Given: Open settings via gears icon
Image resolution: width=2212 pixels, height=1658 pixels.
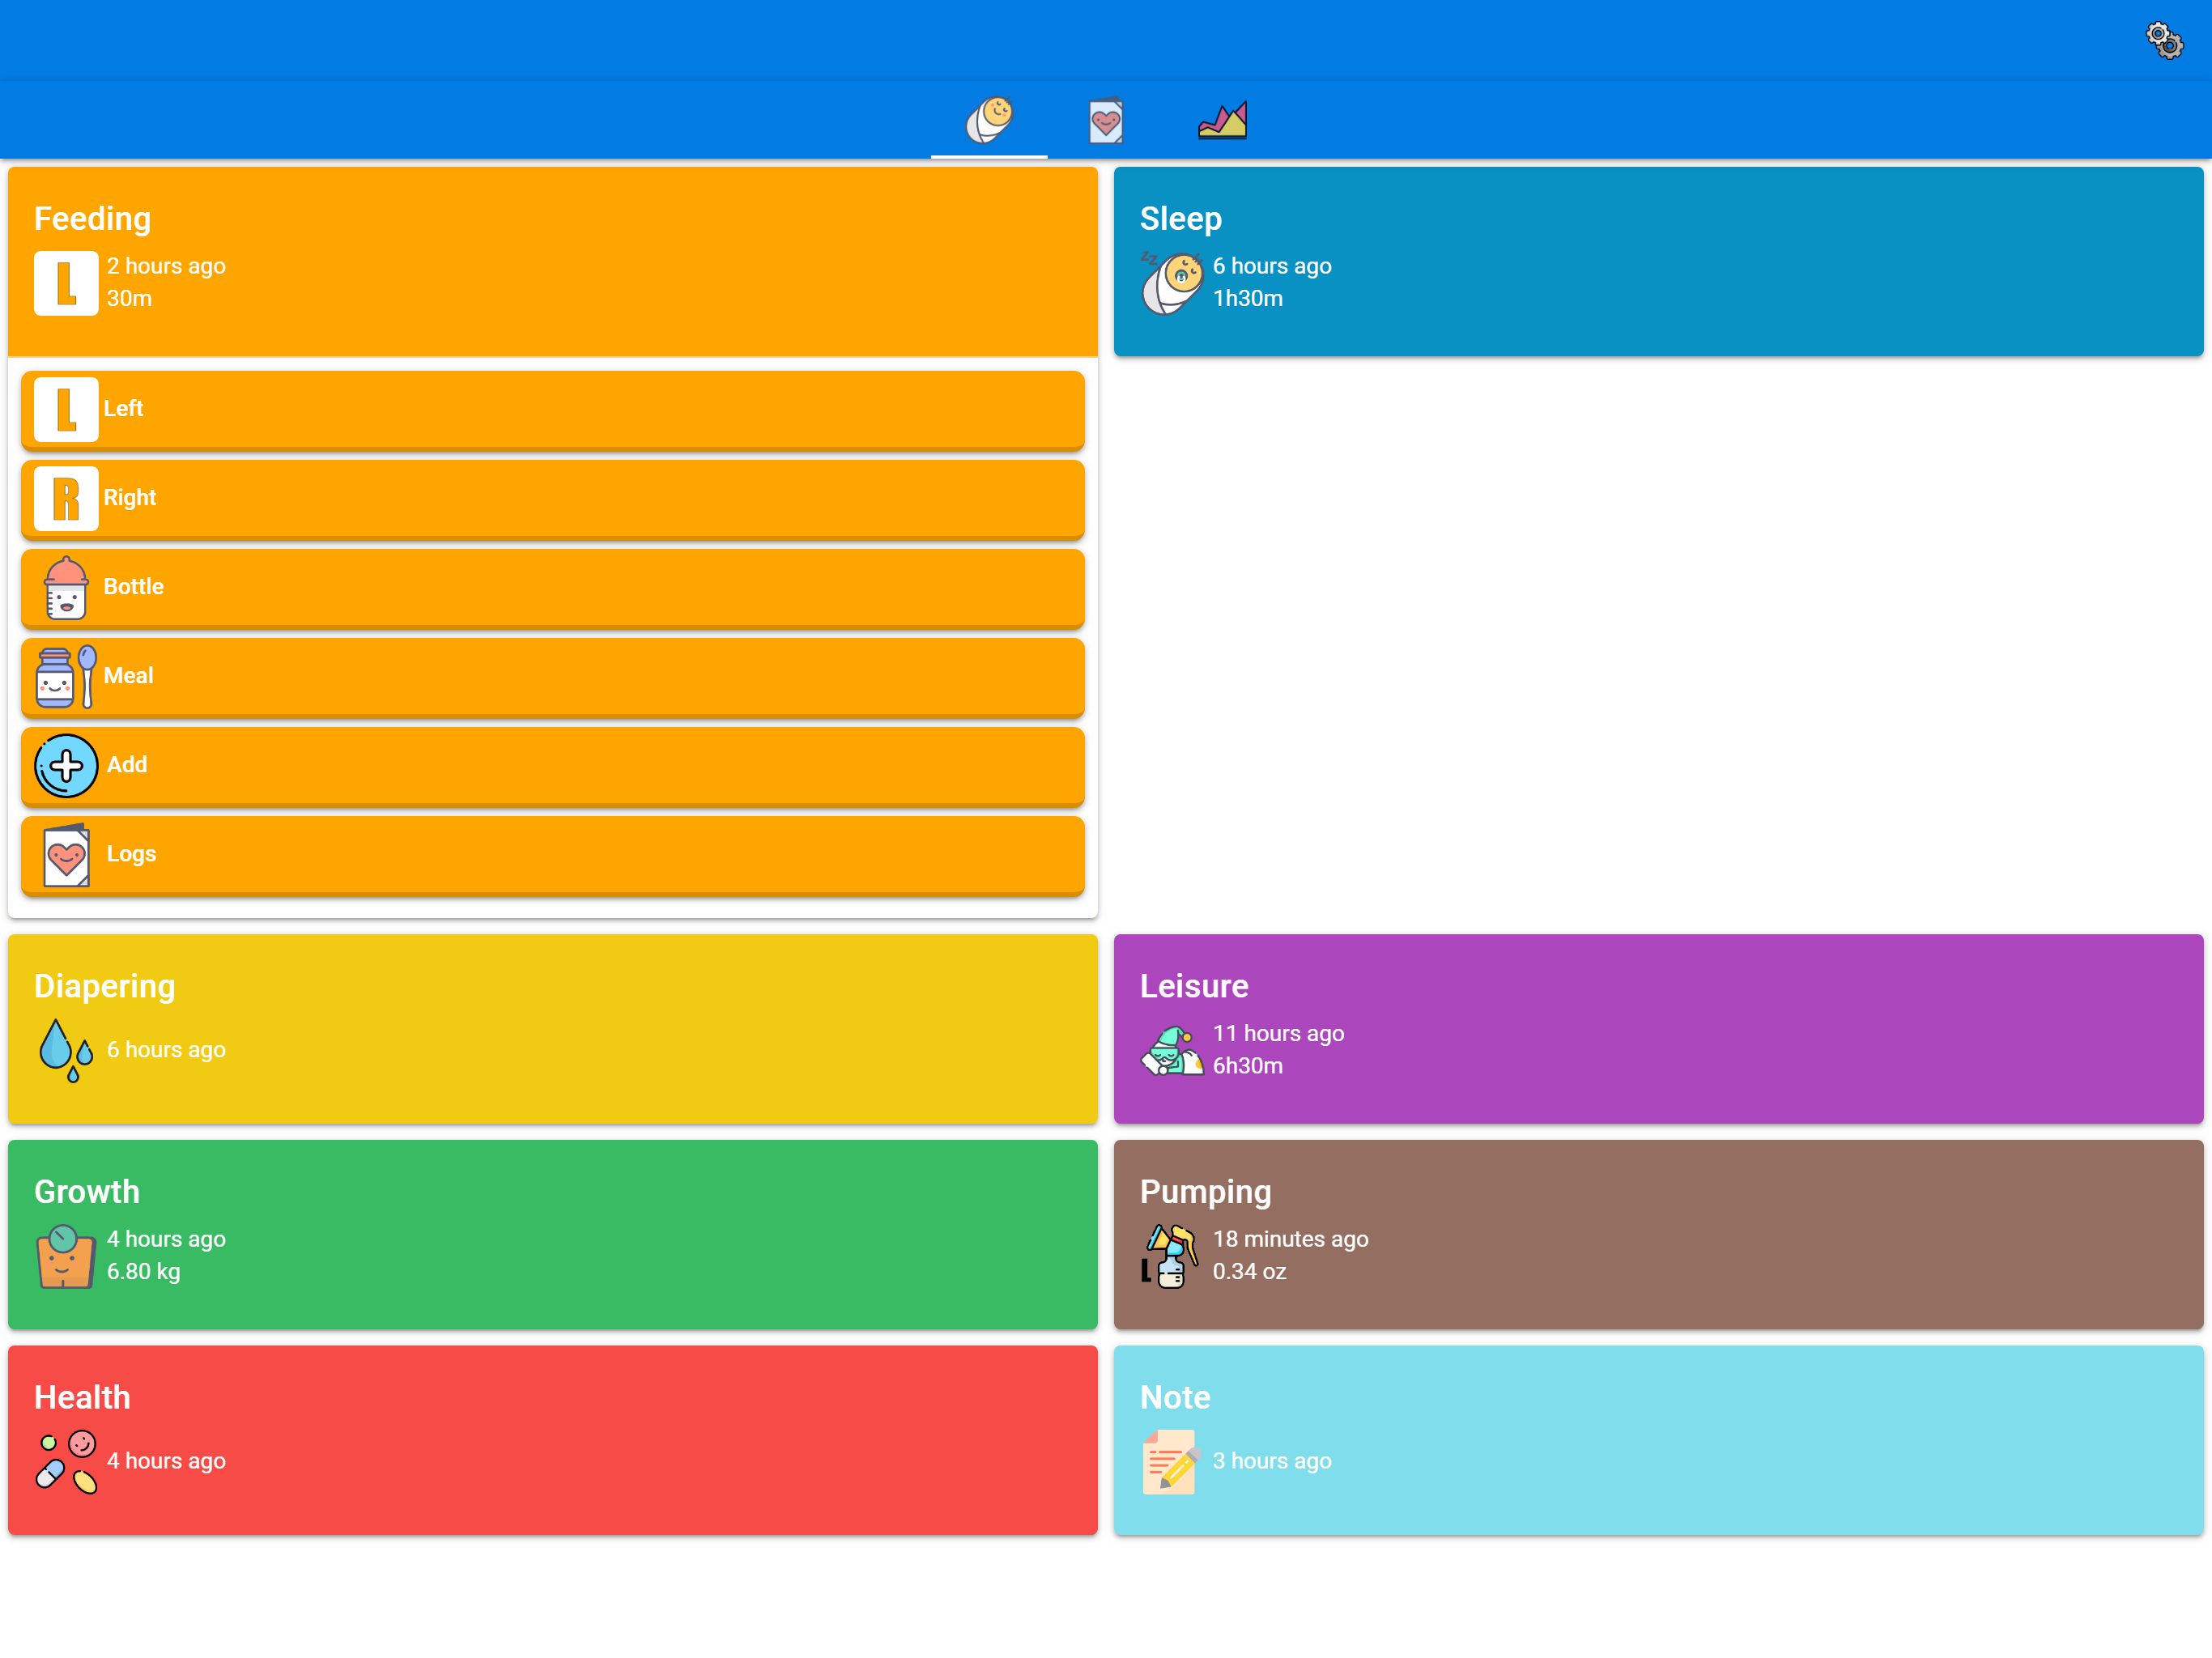Looking at the screenshot, I should tap(2164, 41).
